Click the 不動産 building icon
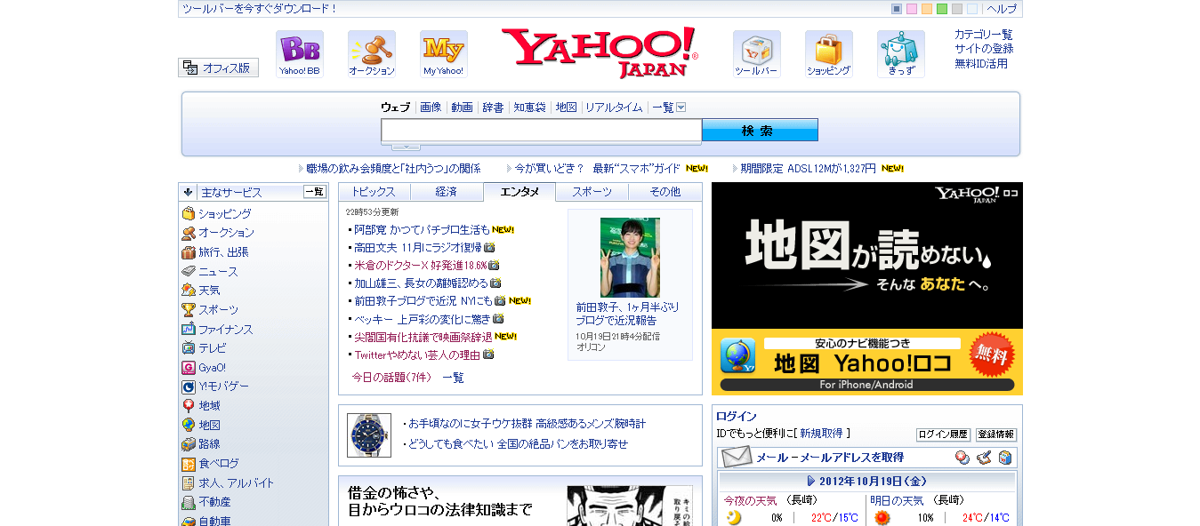The width and height of the screenshot is (1200, 526). [x=189, y=502]
